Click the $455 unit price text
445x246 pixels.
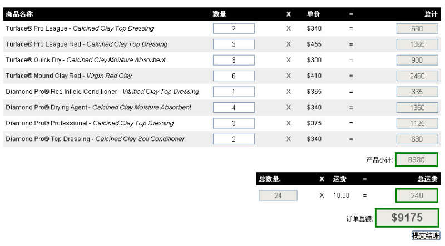(x=314, y=44)
